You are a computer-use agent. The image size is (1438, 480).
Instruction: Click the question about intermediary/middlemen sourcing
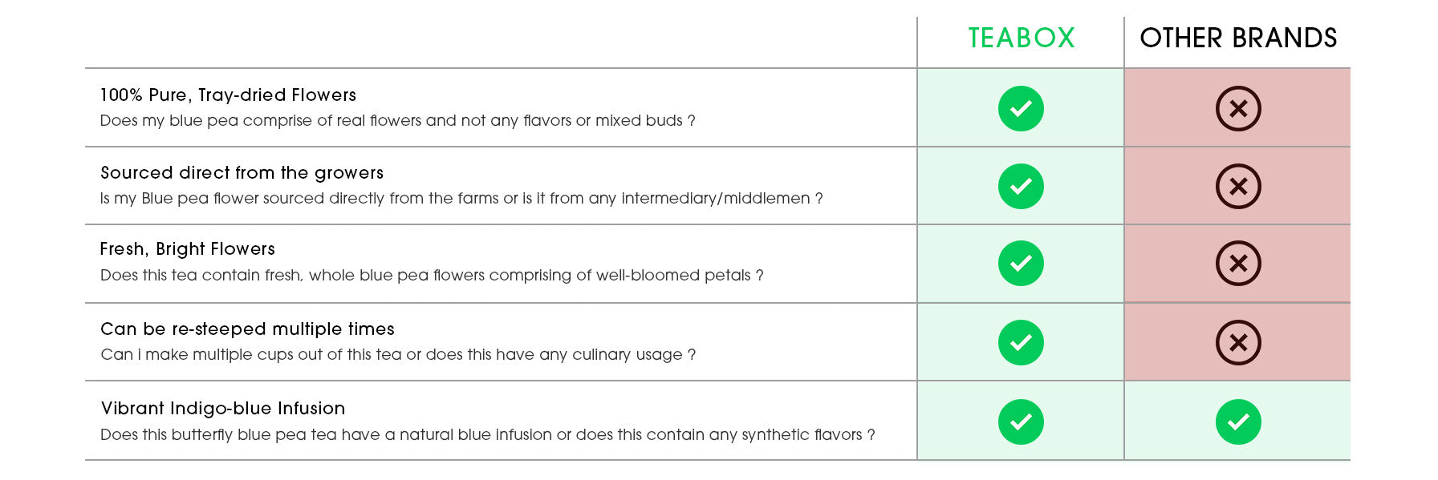tap(461, 198)
